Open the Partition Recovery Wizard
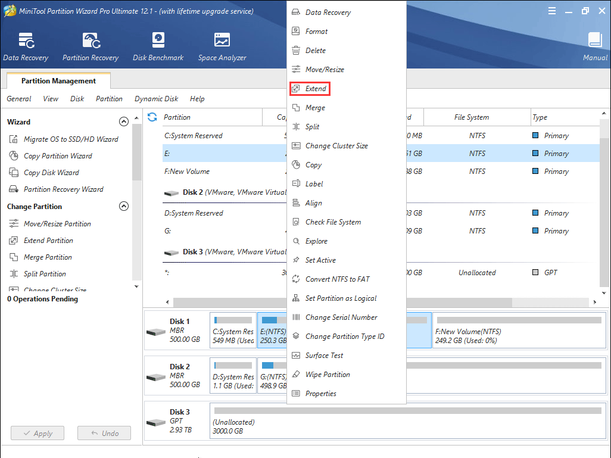Screen dimensions: 611x458 [x=56, y=189]
